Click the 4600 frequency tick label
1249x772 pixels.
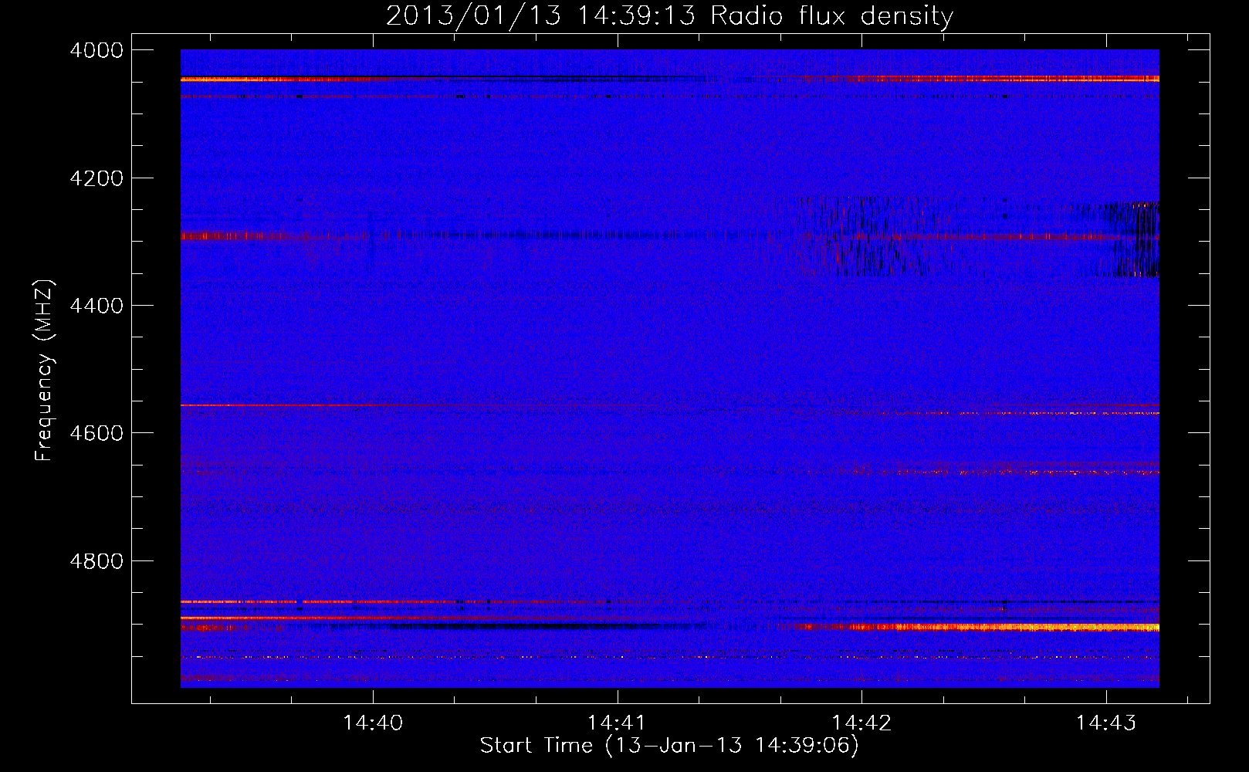tap(96, 433)
